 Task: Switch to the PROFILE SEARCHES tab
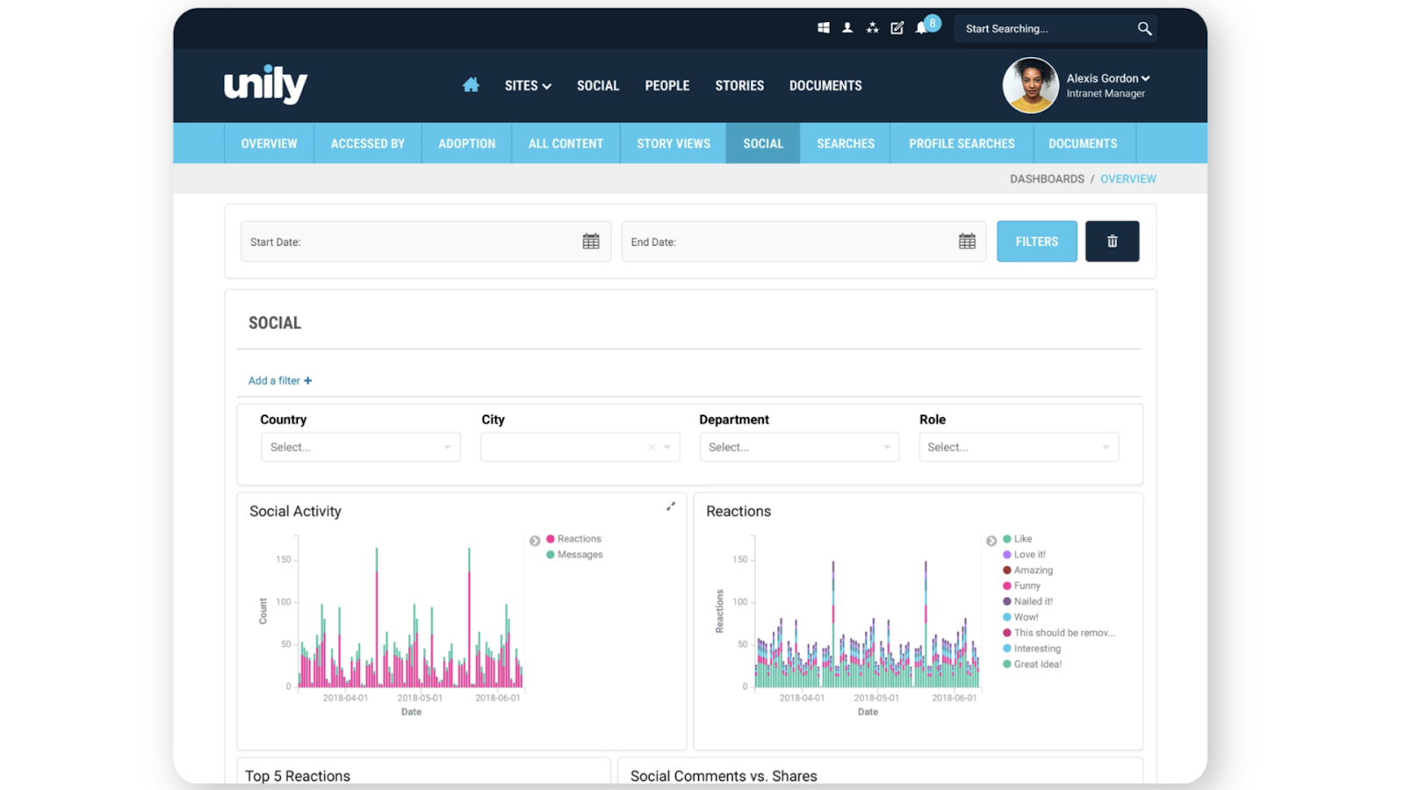962,143
